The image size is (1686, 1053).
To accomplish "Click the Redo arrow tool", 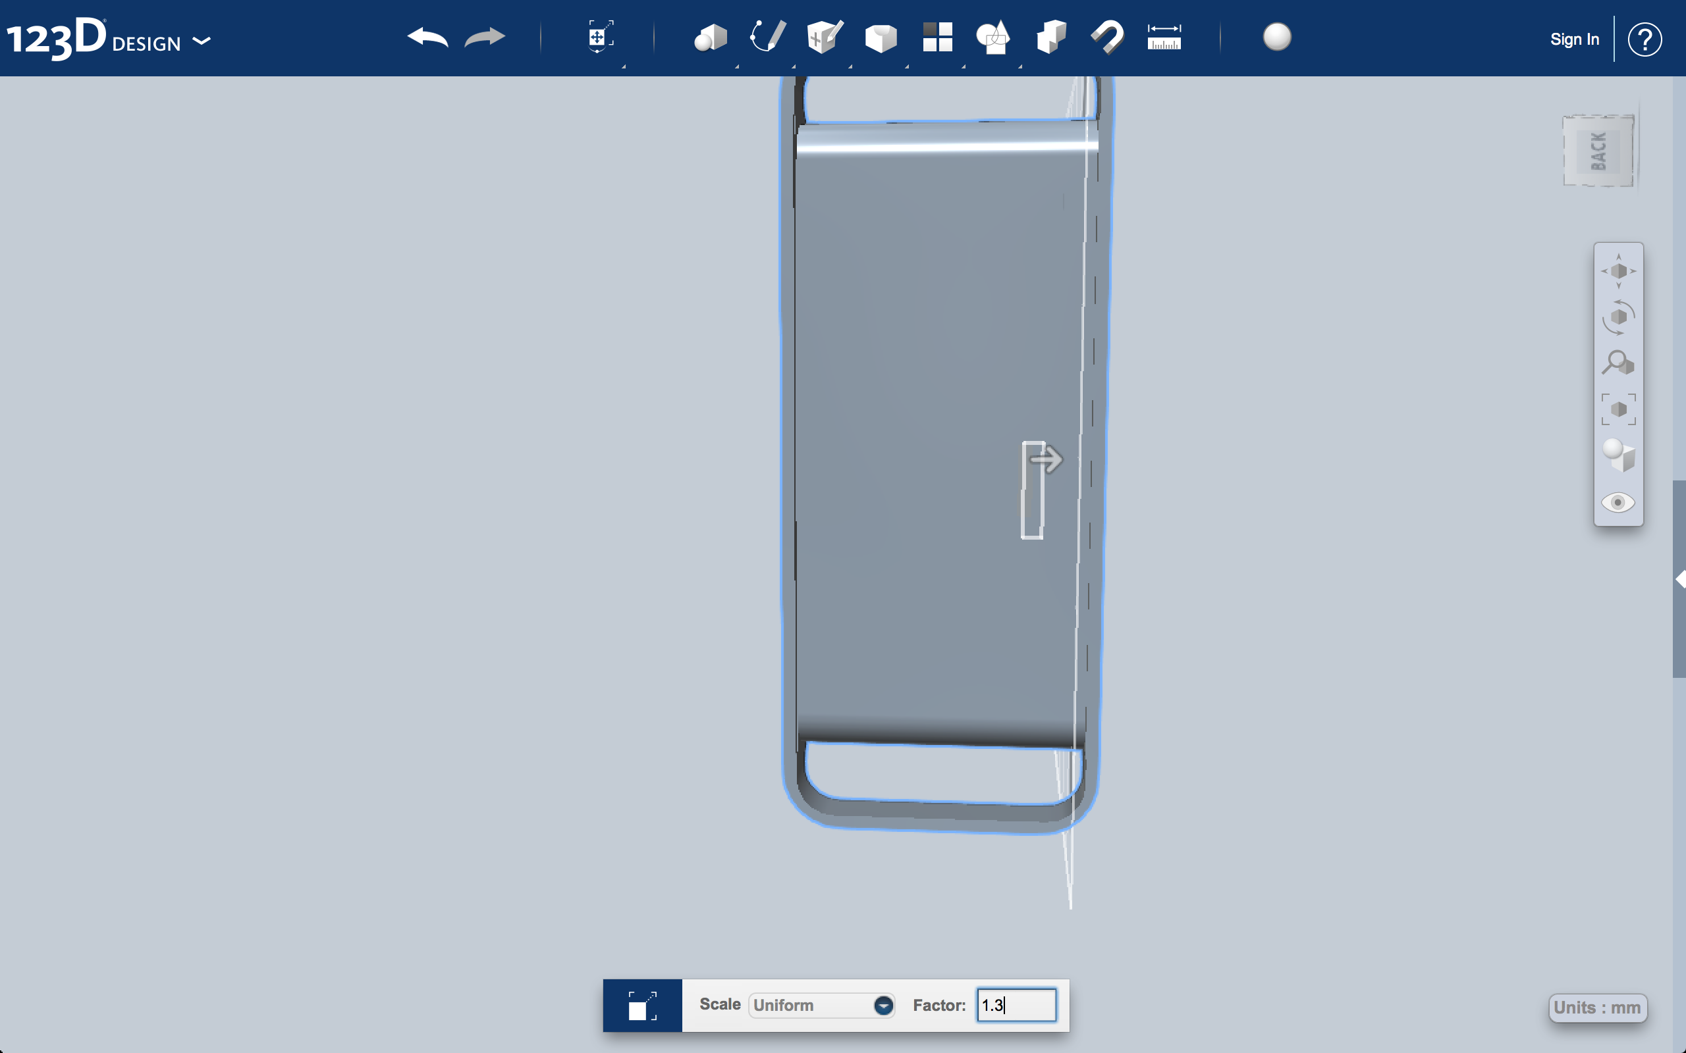I will pyautogui.click(x=485, y=38).
